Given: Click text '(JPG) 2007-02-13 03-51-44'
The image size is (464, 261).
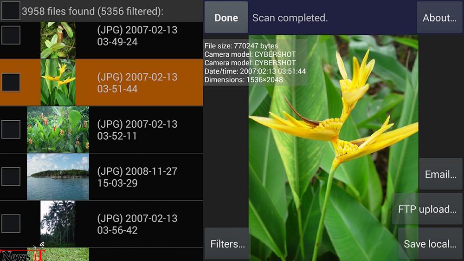Looking at the screenshot, I should click(x=137, y=83).
